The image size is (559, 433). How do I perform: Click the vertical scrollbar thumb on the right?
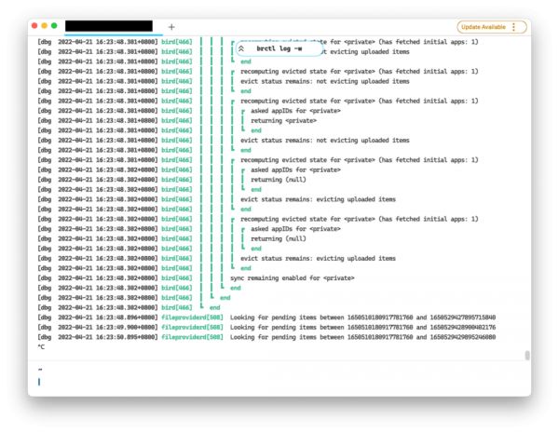[x=526, y=355]
